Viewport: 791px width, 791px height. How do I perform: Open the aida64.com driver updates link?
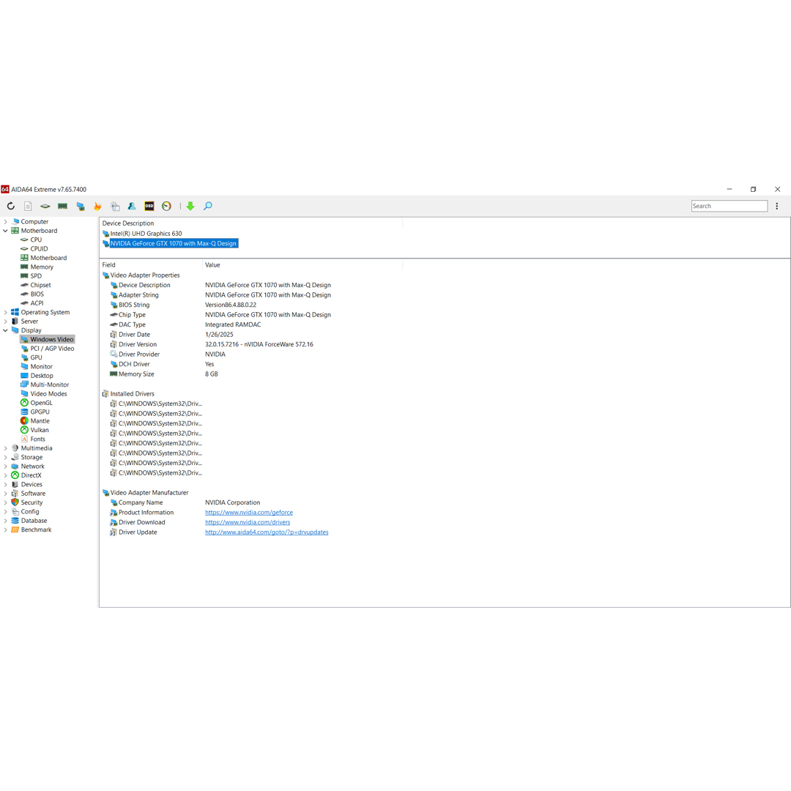tap(267, 532)
